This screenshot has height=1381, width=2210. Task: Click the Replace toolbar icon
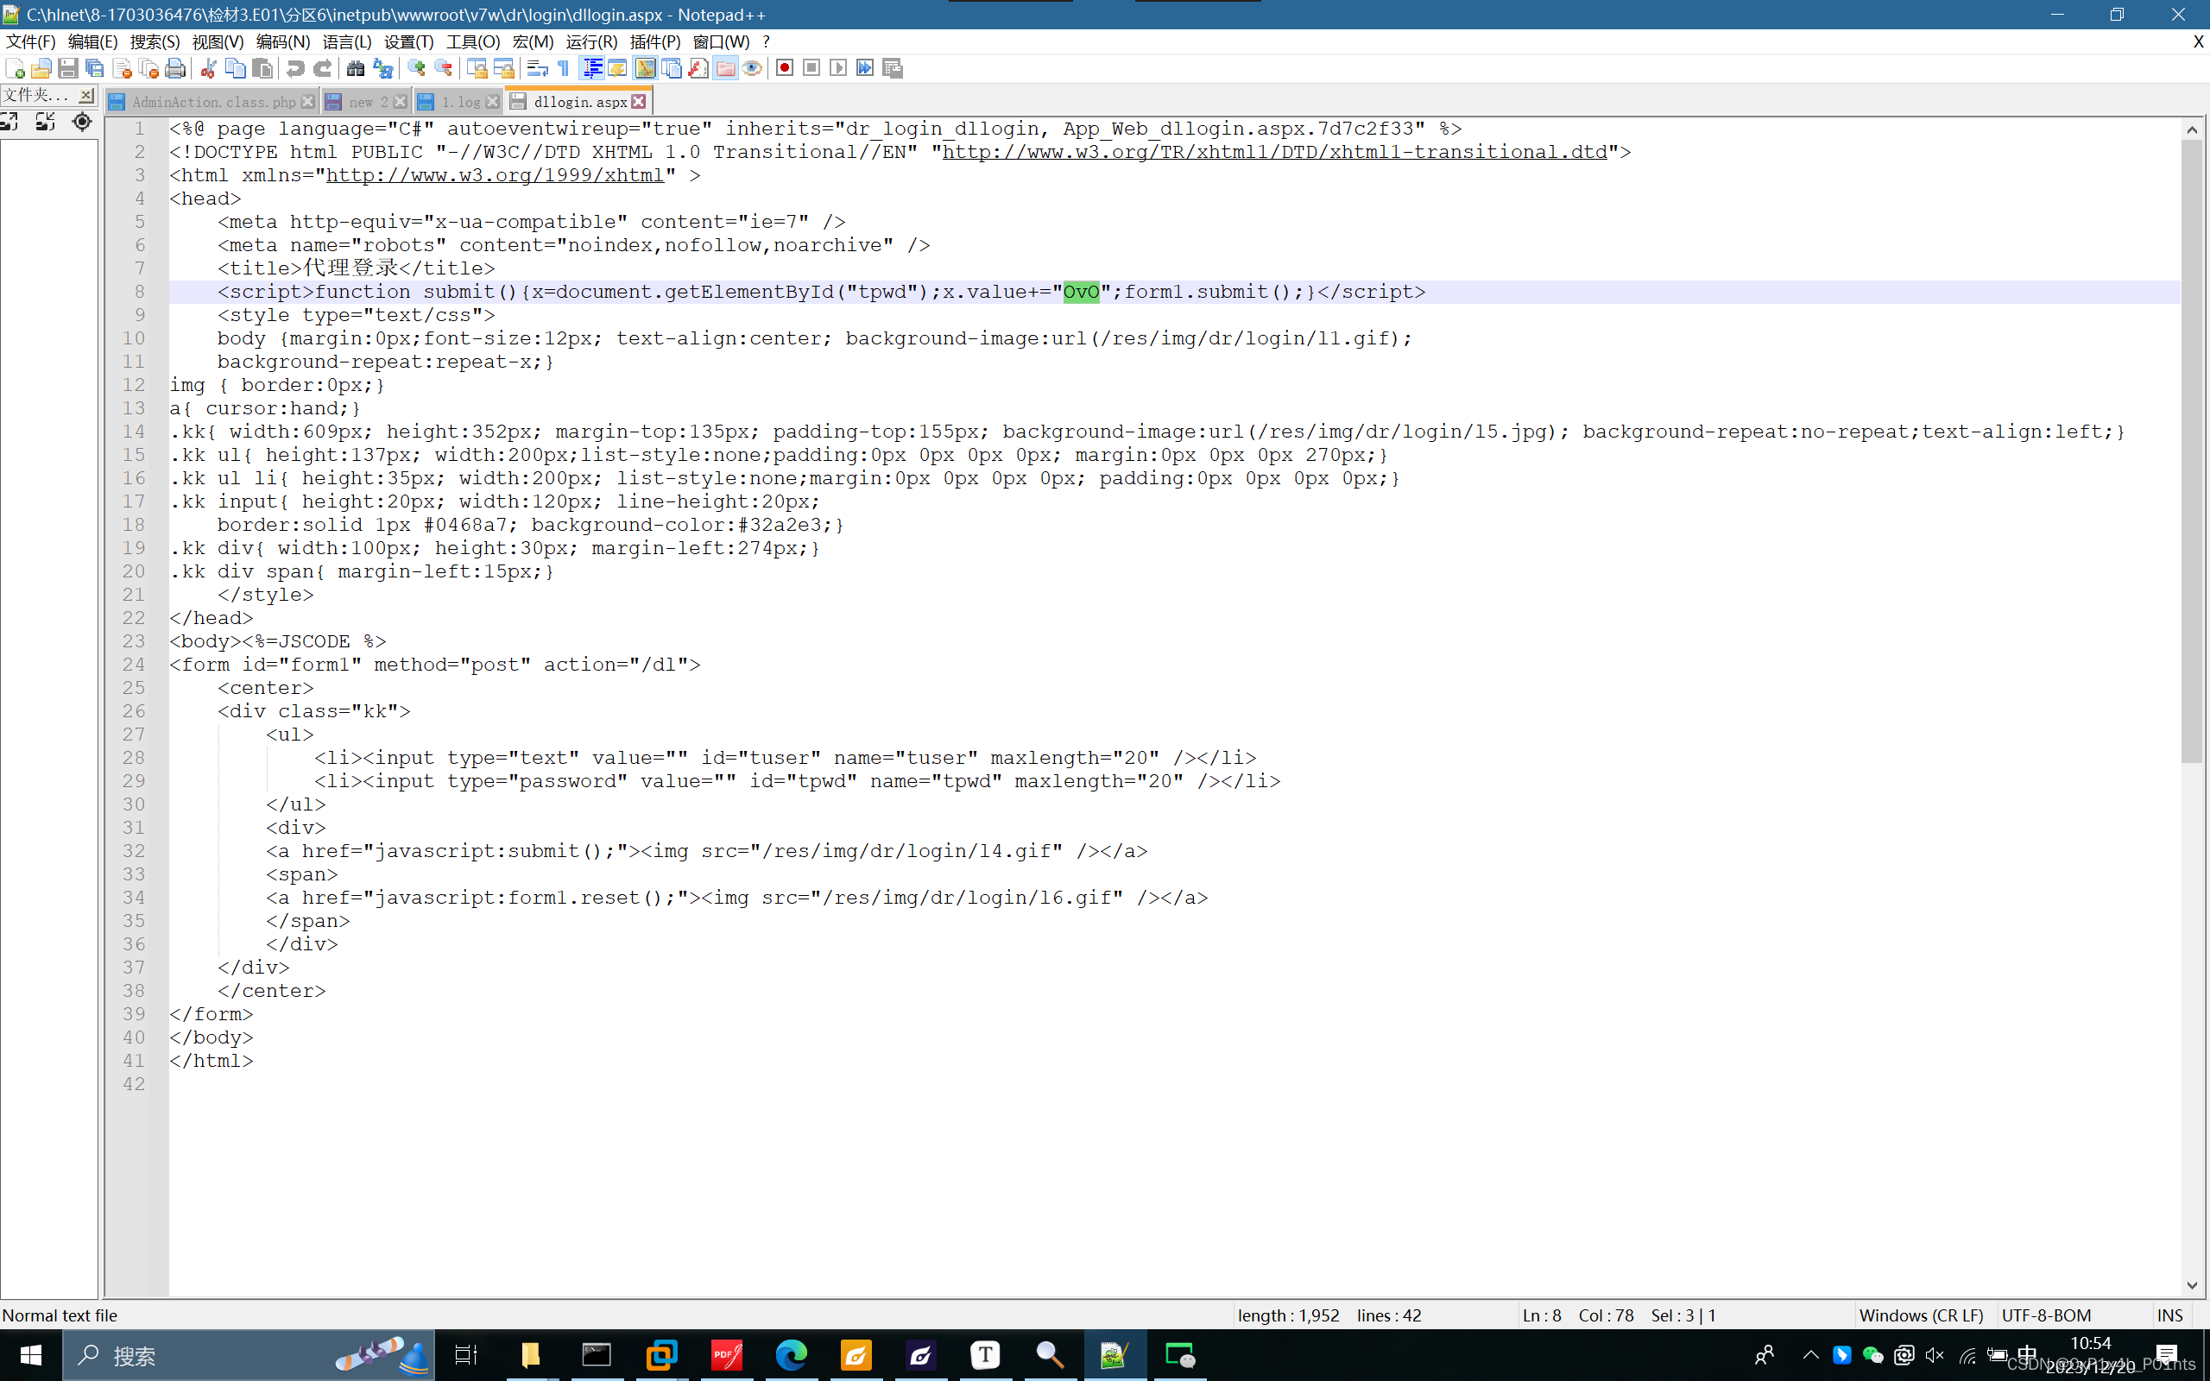(x=382, y=68)
